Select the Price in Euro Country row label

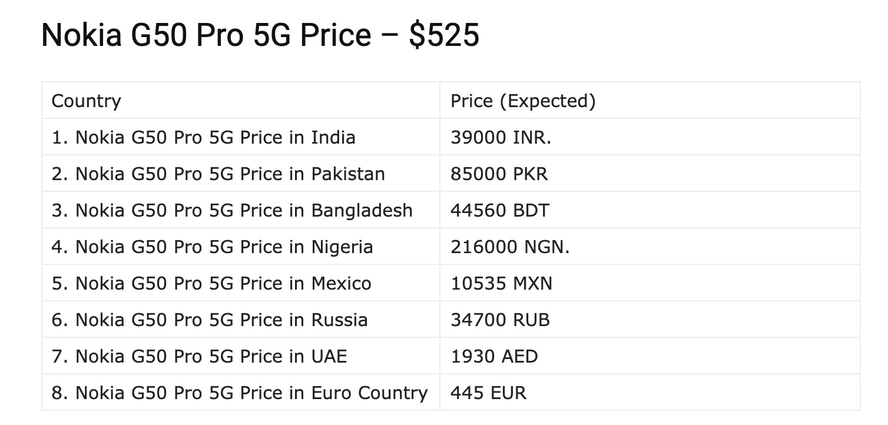point(240,393)
